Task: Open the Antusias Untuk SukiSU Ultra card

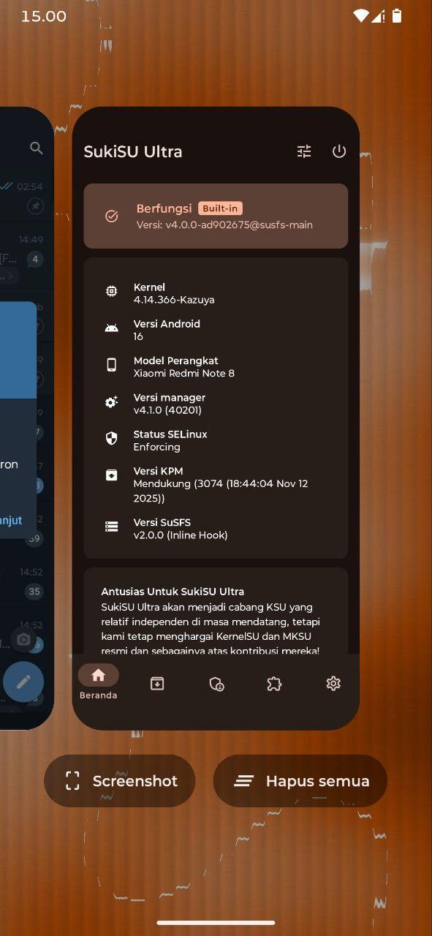Action: 216,611
